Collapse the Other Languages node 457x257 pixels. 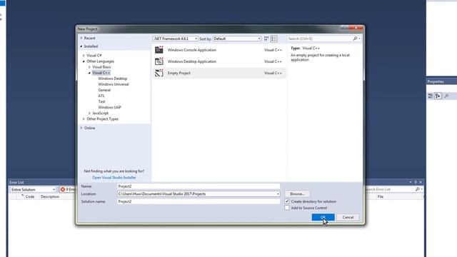(84, 61)
